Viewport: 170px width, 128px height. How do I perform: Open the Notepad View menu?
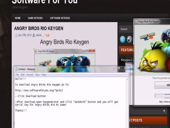(x=38, y=75)
